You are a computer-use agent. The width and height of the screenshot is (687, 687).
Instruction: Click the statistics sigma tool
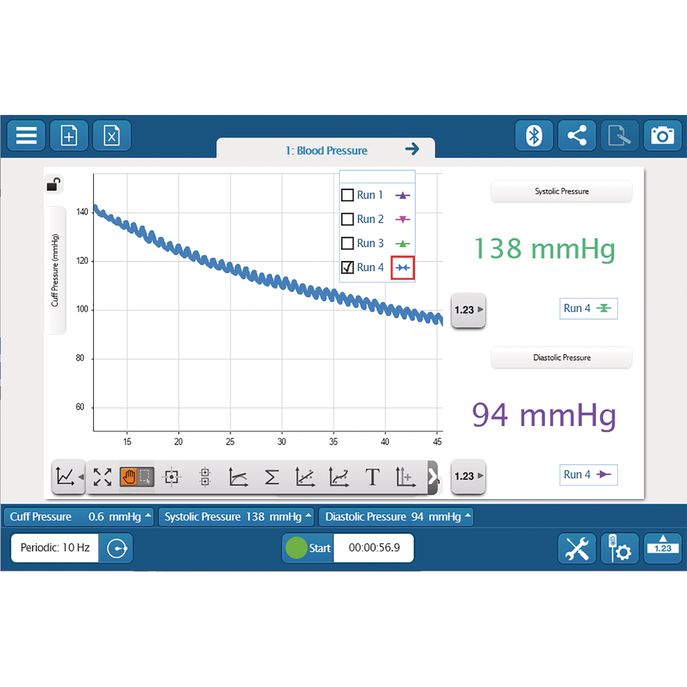(272, 477)
